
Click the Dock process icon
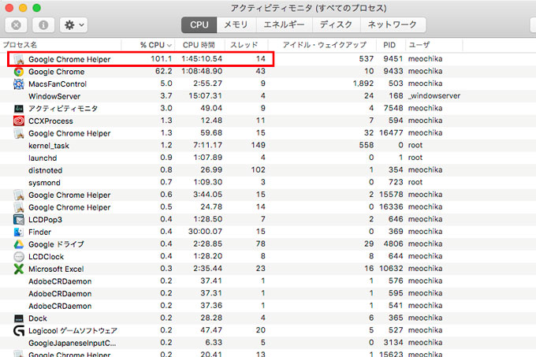coord(19,318)
